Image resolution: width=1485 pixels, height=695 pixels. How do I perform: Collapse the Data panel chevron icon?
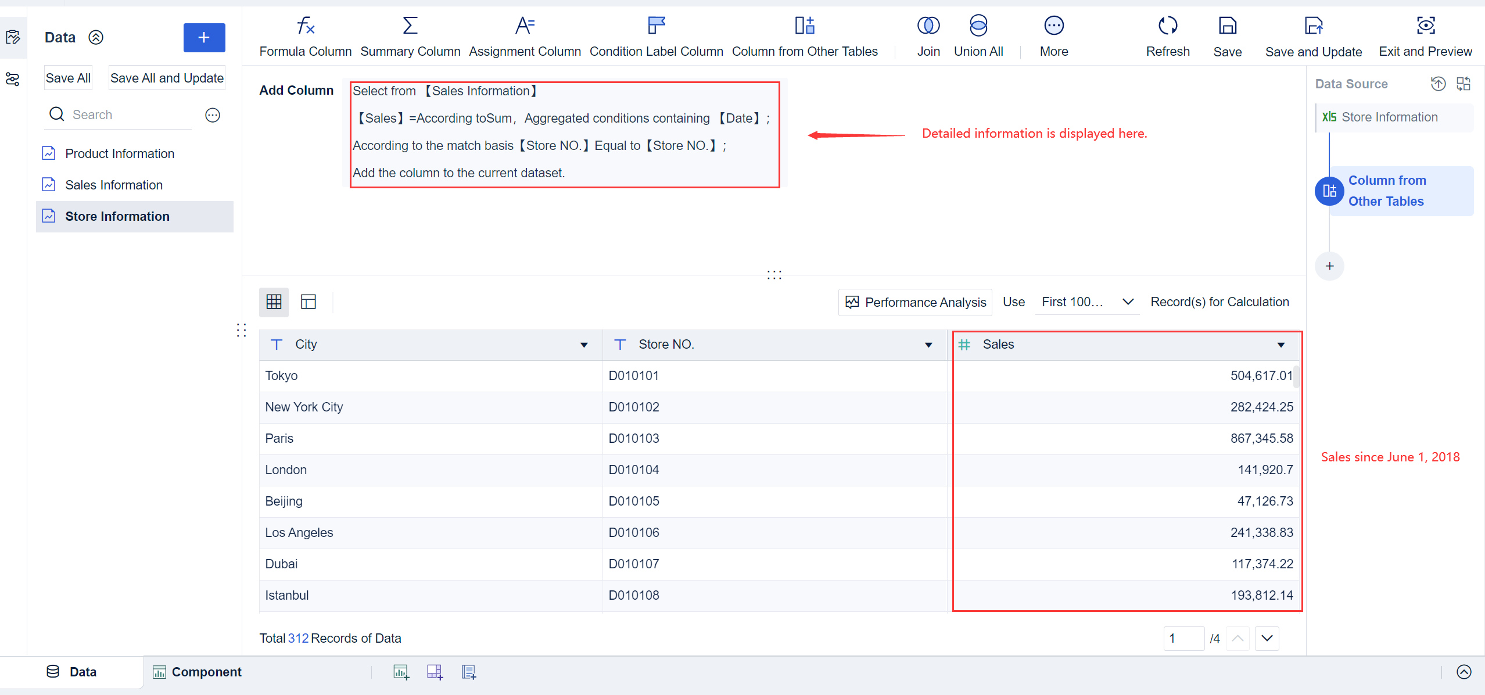96,37
